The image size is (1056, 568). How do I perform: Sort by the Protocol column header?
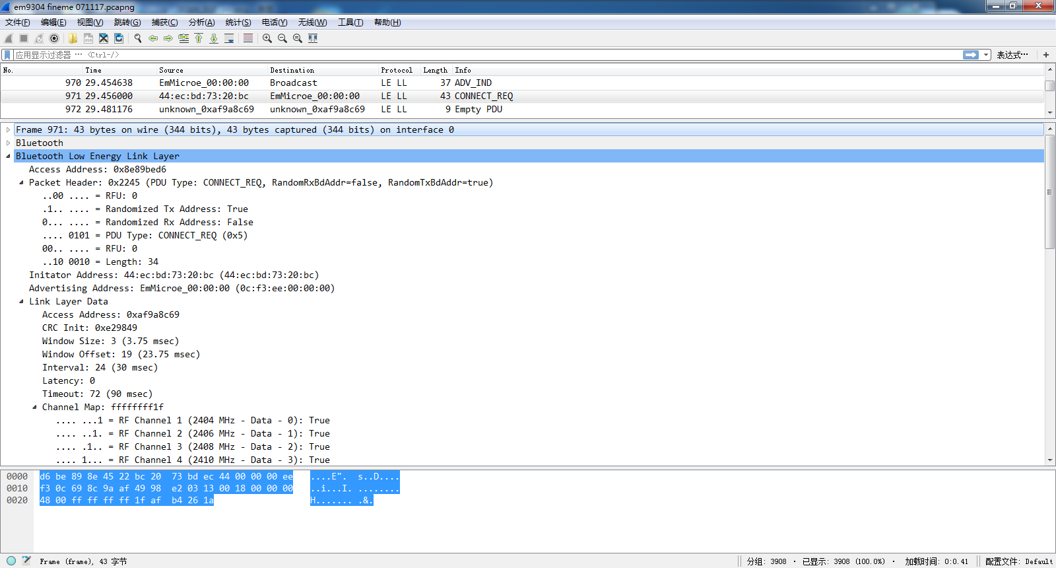[x=399, y=70]
